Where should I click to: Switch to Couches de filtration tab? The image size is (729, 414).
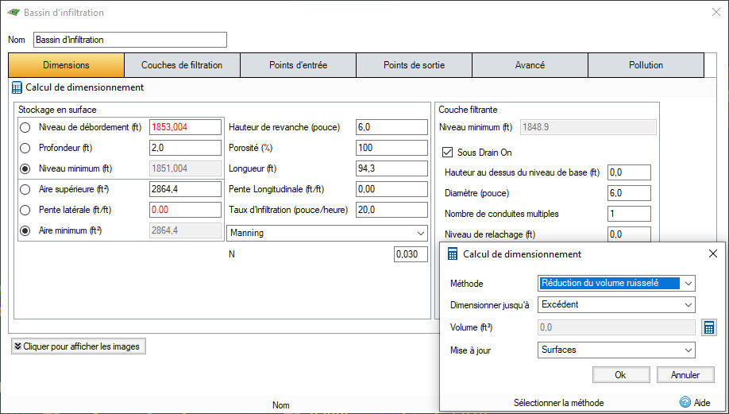[x=182, y=65]
